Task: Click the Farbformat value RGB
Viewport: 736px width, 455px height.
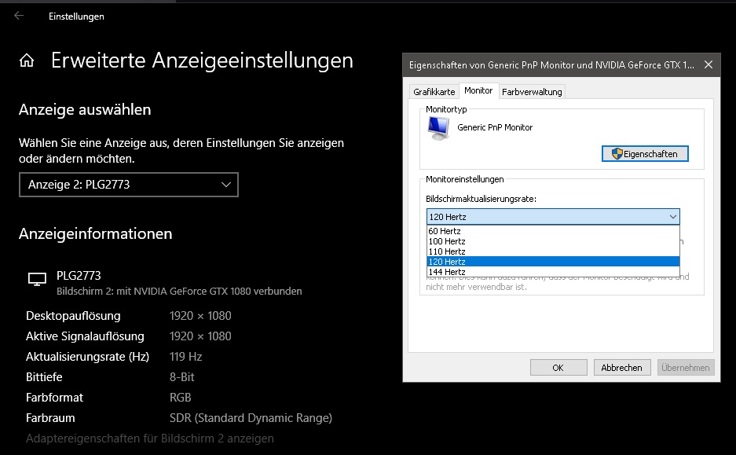Action: coord(180,398)
